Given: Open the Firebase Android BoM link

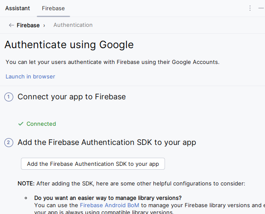Looking at the screenshot, I should 109,205.
